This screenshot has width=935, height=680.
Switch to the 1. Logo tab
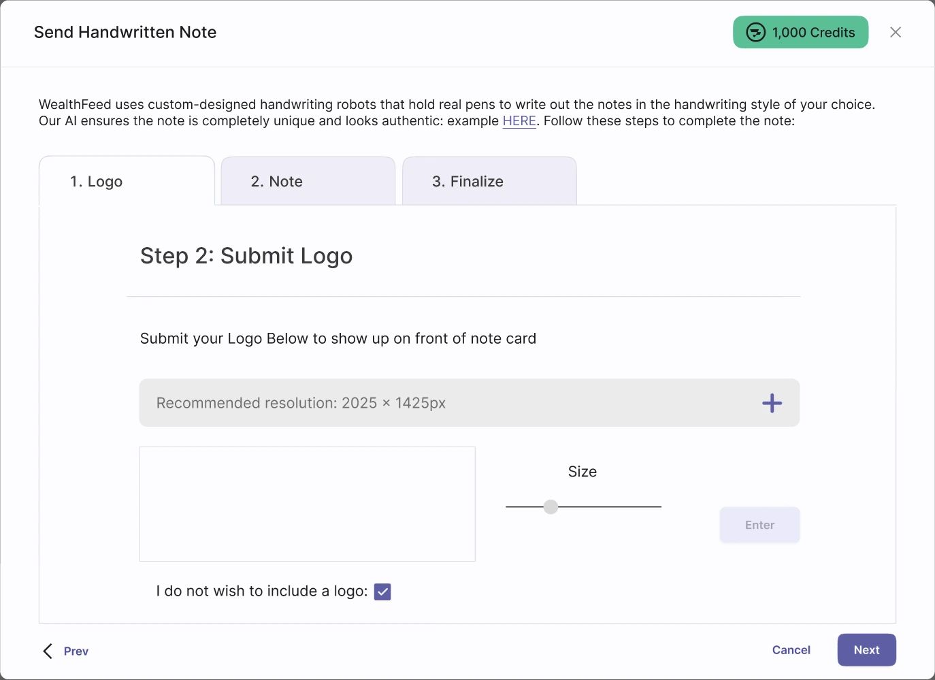tap(127, 181)
